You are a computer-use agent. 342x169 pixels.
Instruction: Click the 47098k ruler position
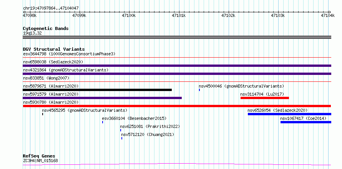coord(30,15)
